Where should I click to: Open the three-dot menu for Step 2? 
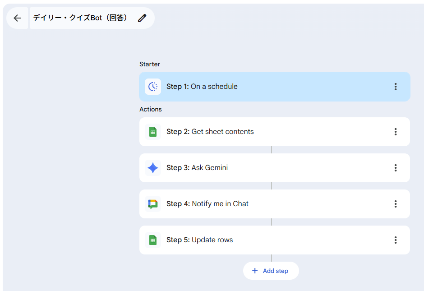[396, 132]
